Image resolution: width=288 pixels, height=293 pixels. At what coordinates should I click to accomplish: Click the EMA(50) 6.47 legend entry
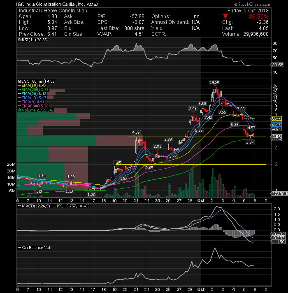(32, 86)
